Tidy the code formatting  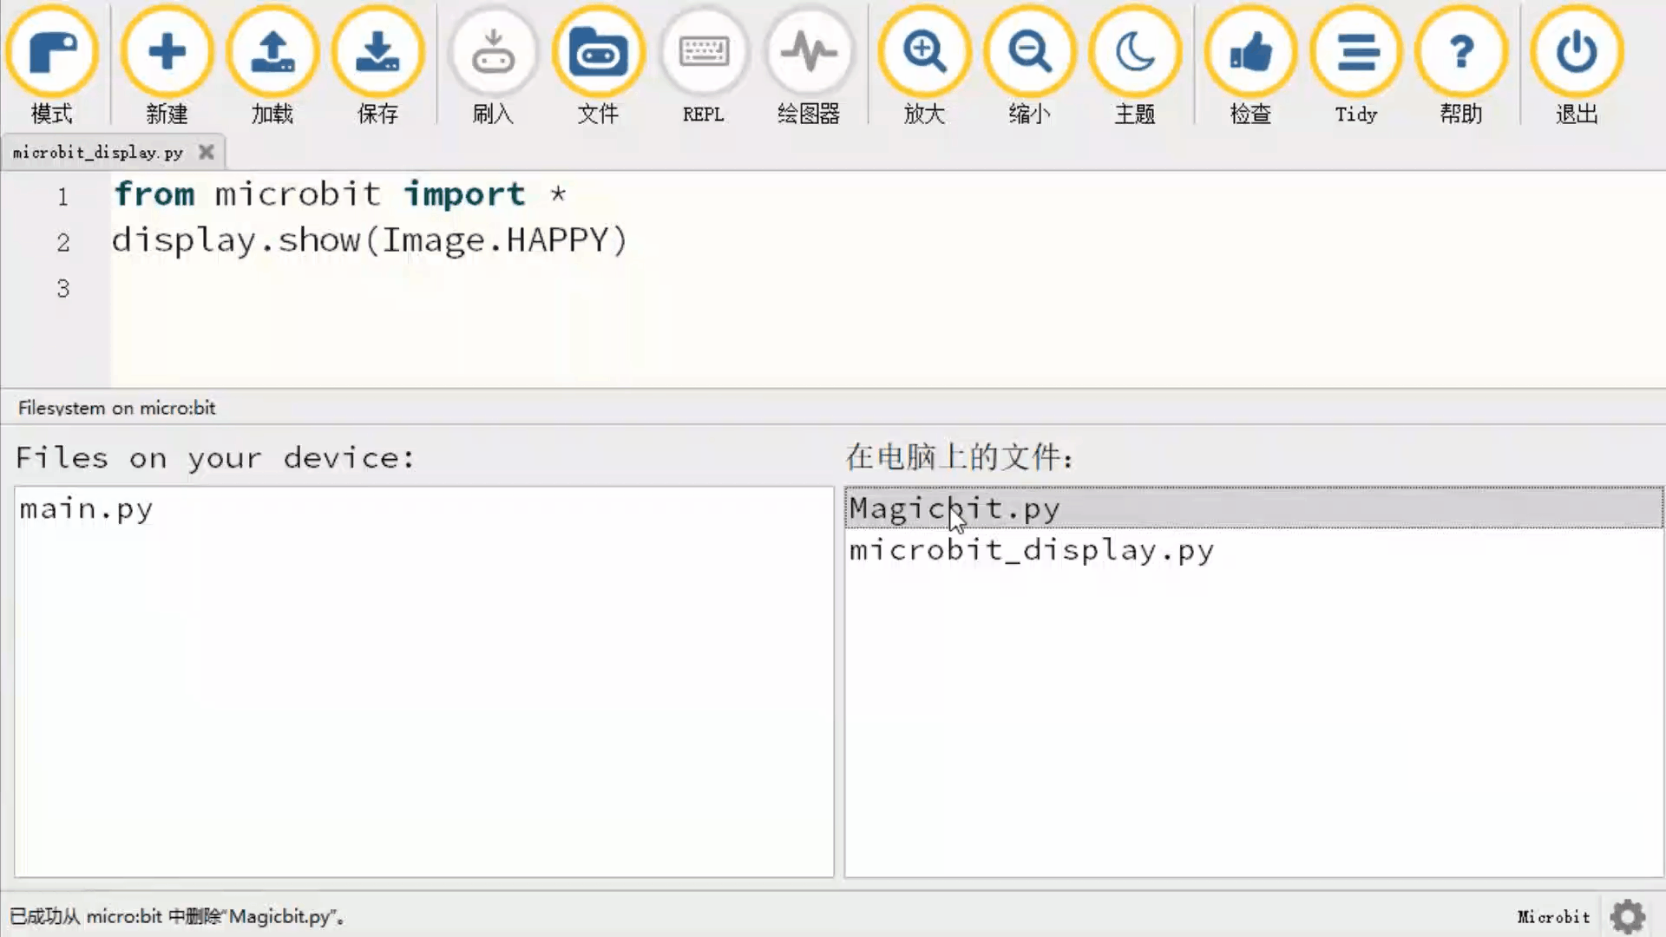click(x=1356, y=65)
